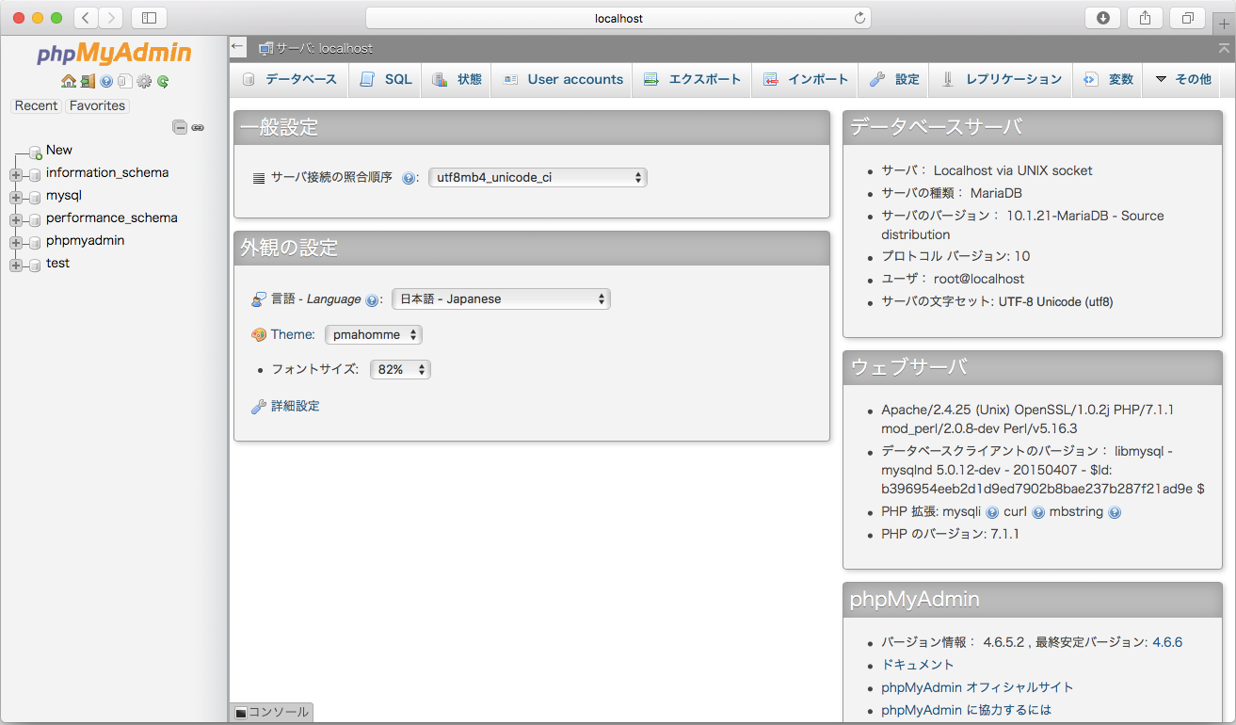The width and height of the screenshot is (1236, 725).
Task: Click the gear settings icon in sidebar
Action: click(144, 82)
